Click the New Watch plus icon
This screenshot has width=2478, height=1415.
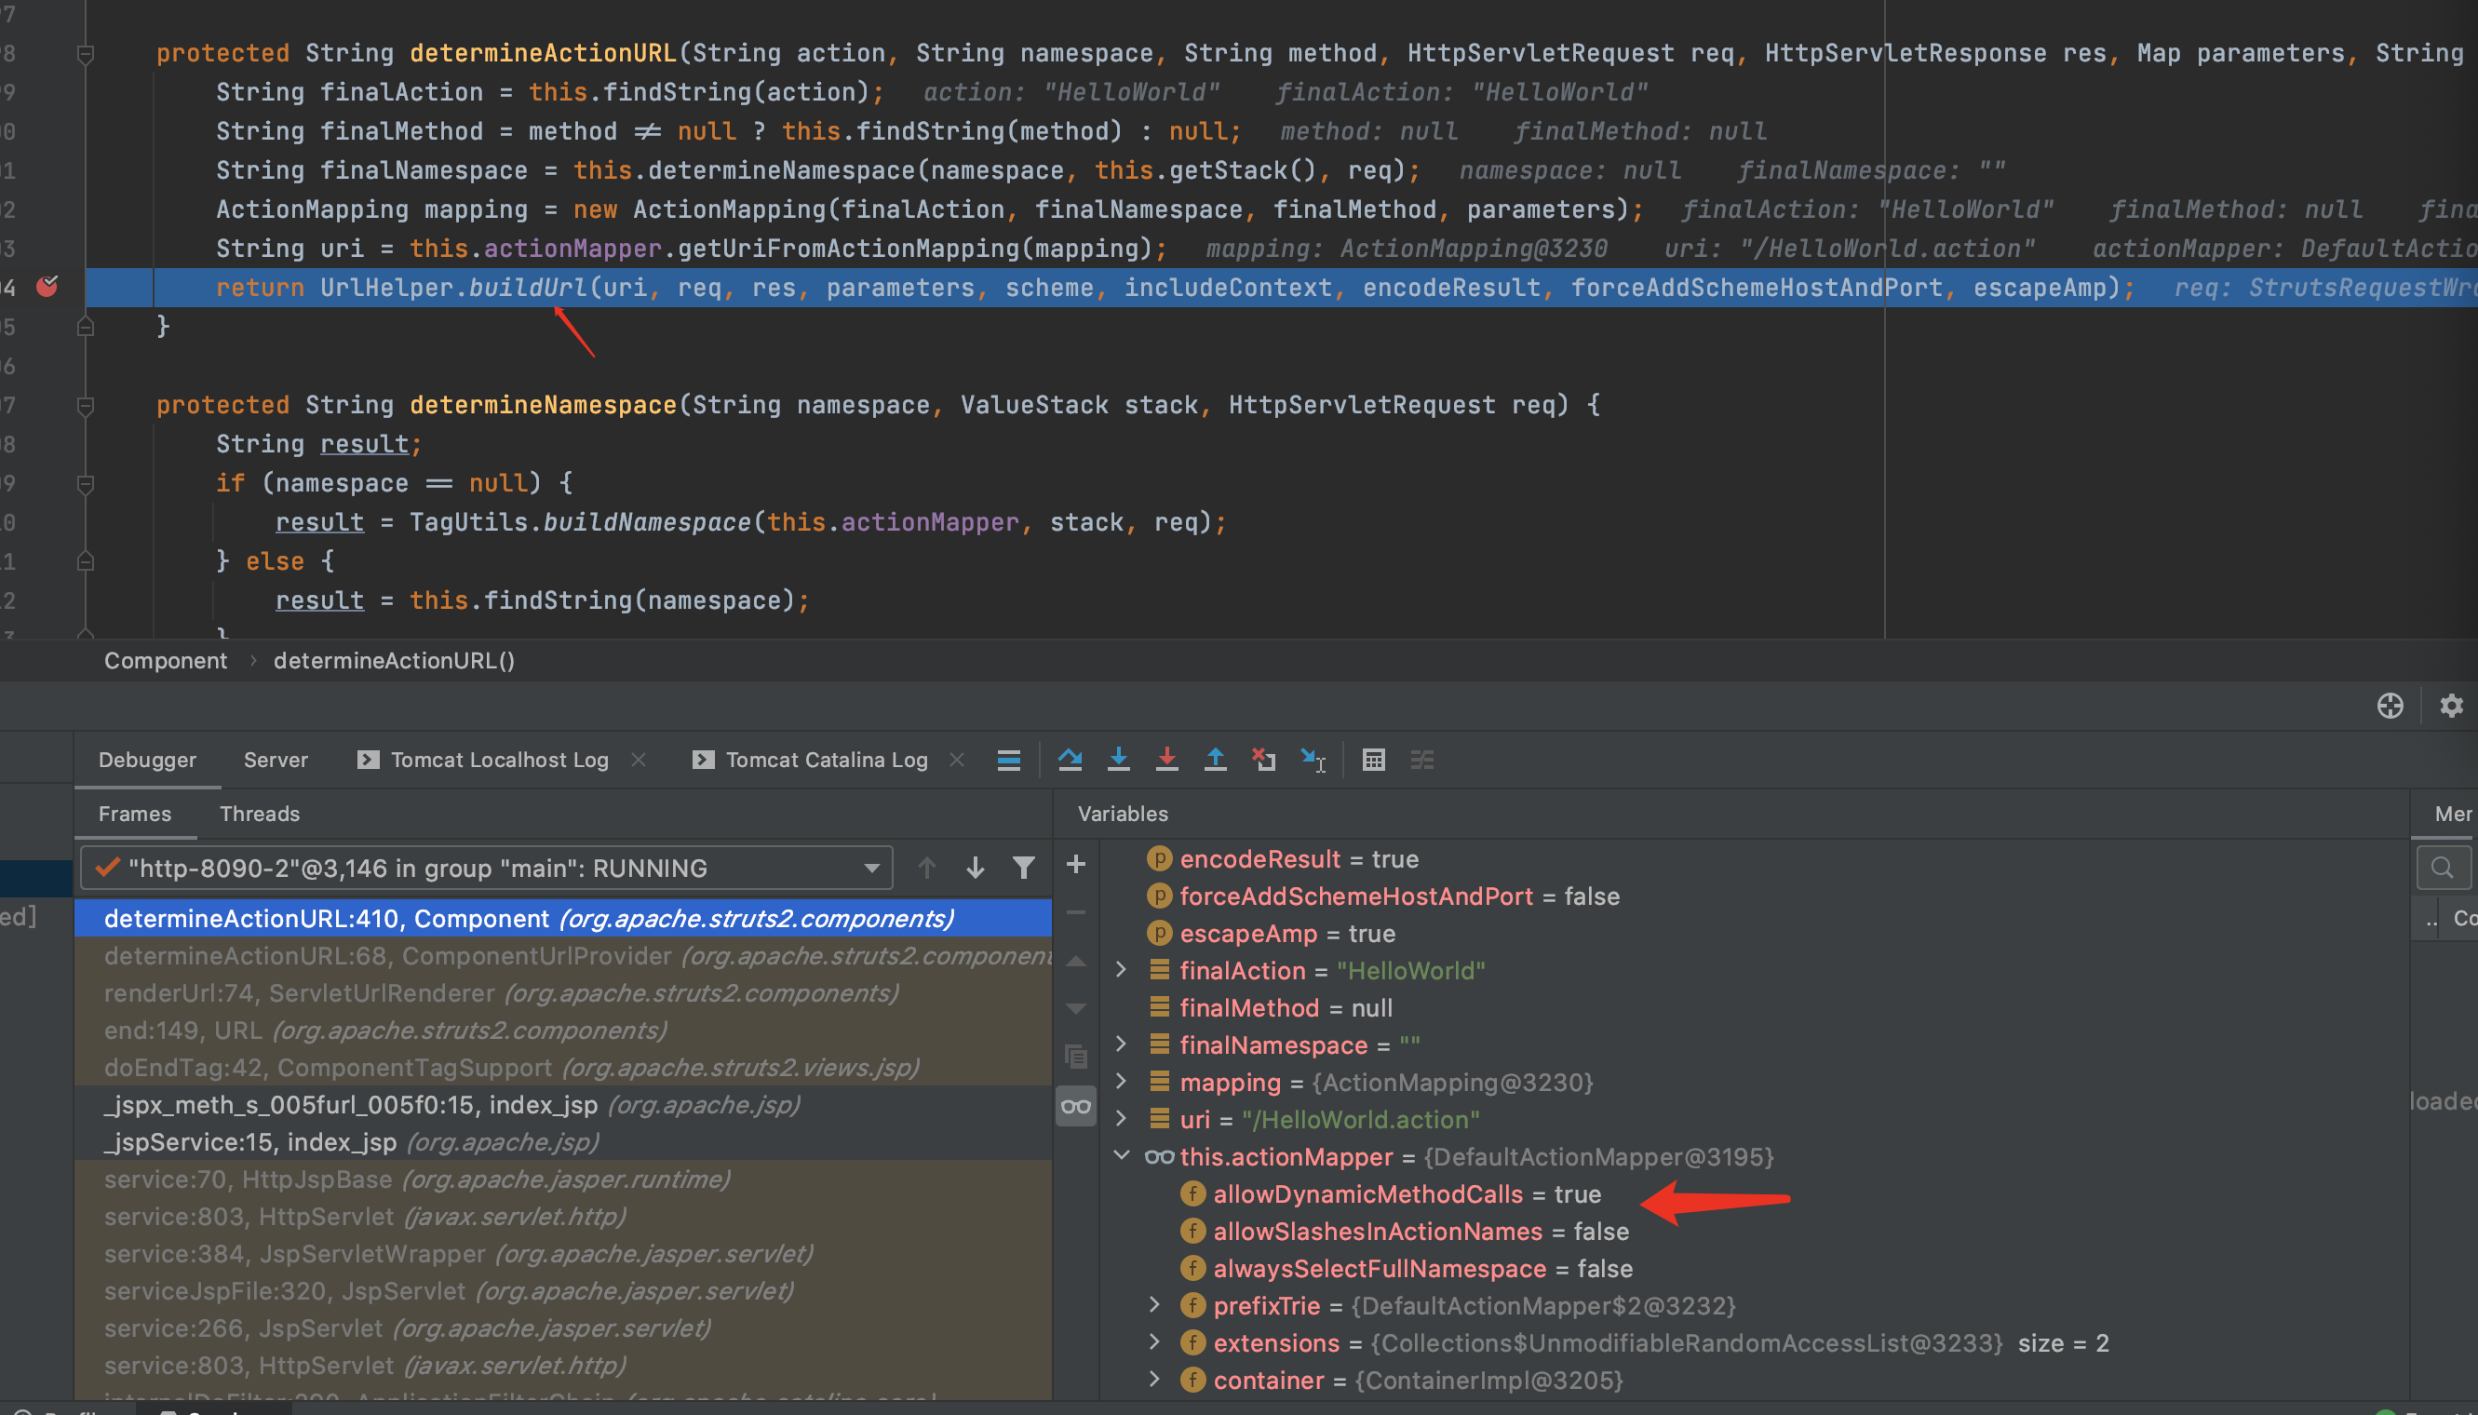click(x=1076, y=863)
